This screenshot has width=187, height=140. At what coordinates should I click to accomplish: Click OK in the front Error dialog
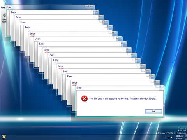coord(153,112)
